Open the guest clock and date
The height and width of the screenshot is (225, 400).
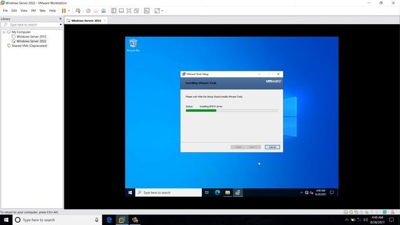pos(321,192)
